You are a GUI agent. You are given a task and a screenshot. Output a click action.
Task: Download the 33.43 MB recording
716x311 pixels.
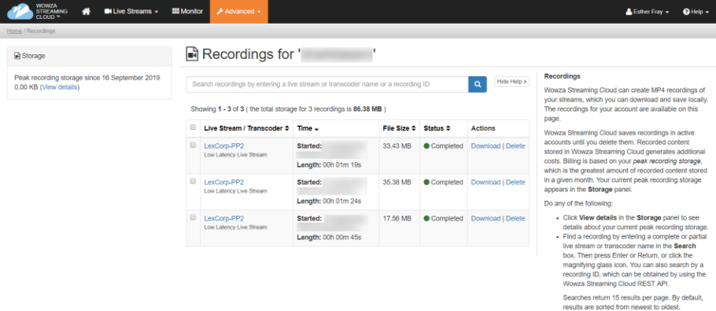(x=485, y=146)
